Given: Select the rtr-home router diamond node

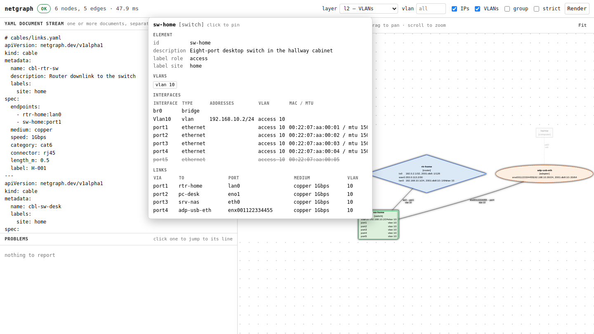Looking at the screenshot, I should pyautogui.click(x=427, y=174).
